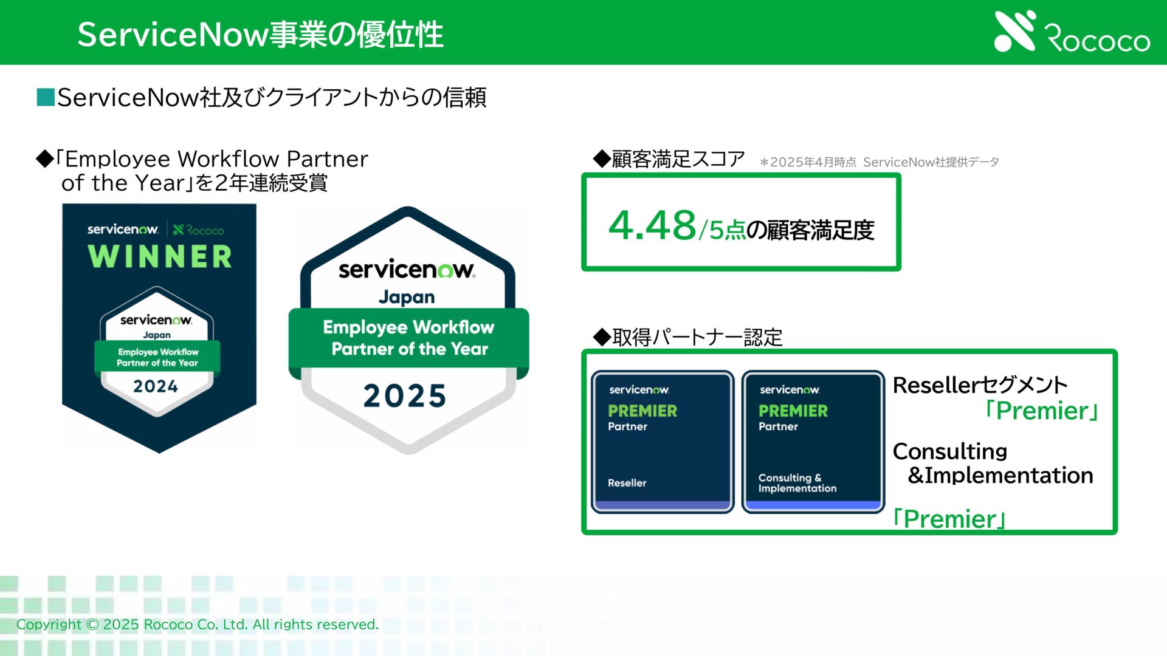This screenshot has height=656, width=1167.
Task: Click the diamond bullet beside 取得パートナー認定
Action: coord(601,337)
